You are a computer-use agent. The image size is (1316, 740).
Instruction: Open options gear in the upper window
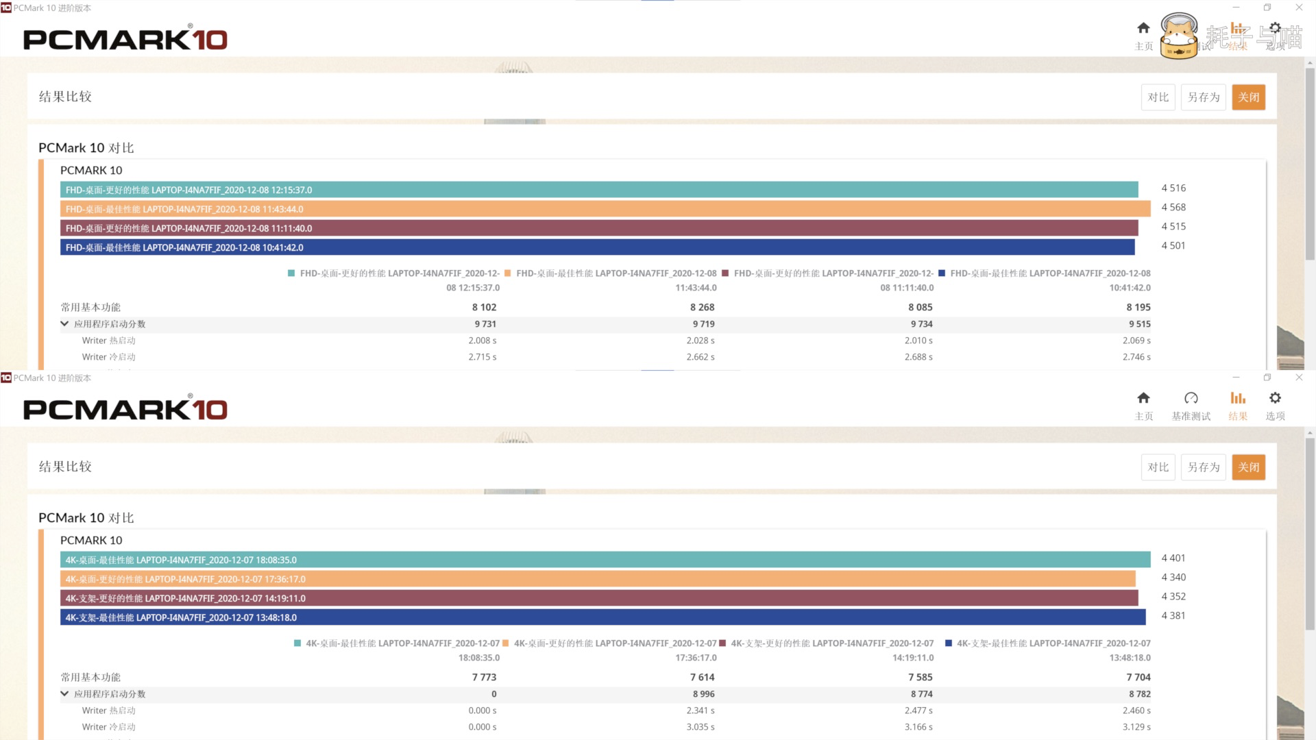(1275, 29)
